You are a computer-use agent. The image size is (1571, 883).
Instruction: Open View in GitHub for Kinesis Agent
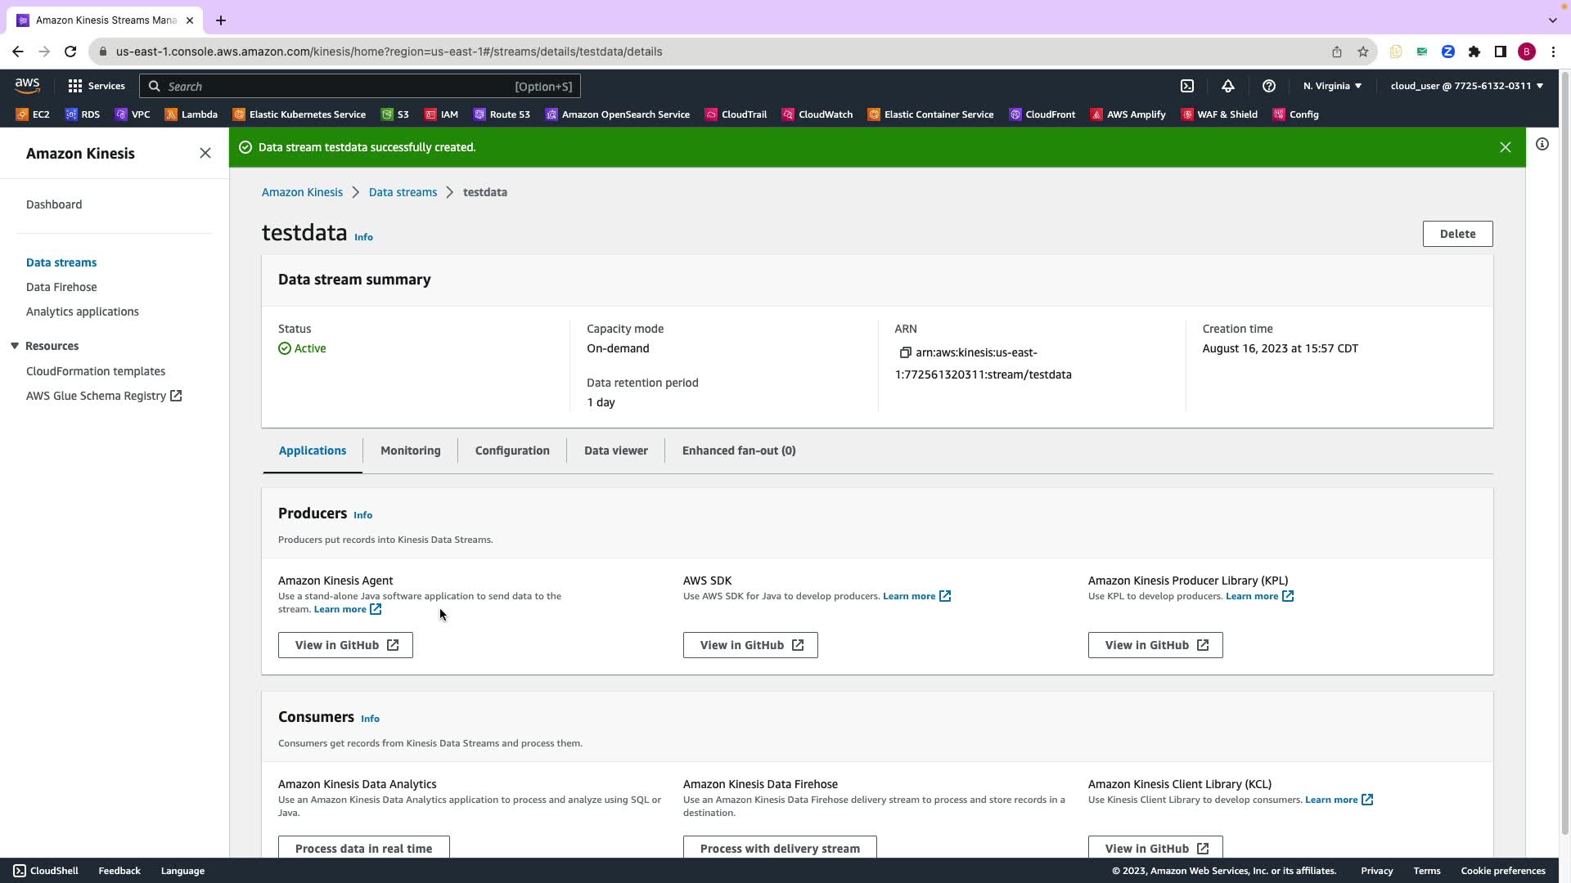coord(345,645)
